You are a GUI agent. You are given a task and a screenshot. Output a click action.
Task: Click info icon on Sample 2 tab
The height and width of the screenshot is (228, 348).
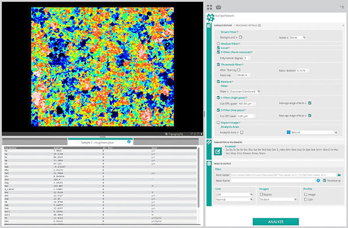coord(129,142)
